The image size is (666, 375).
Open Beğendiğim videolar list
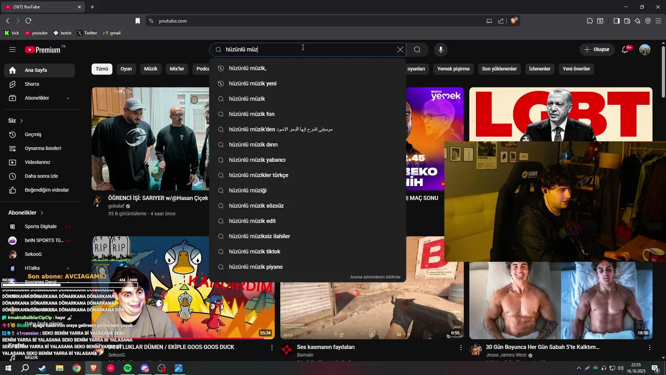tap(40, 190)
